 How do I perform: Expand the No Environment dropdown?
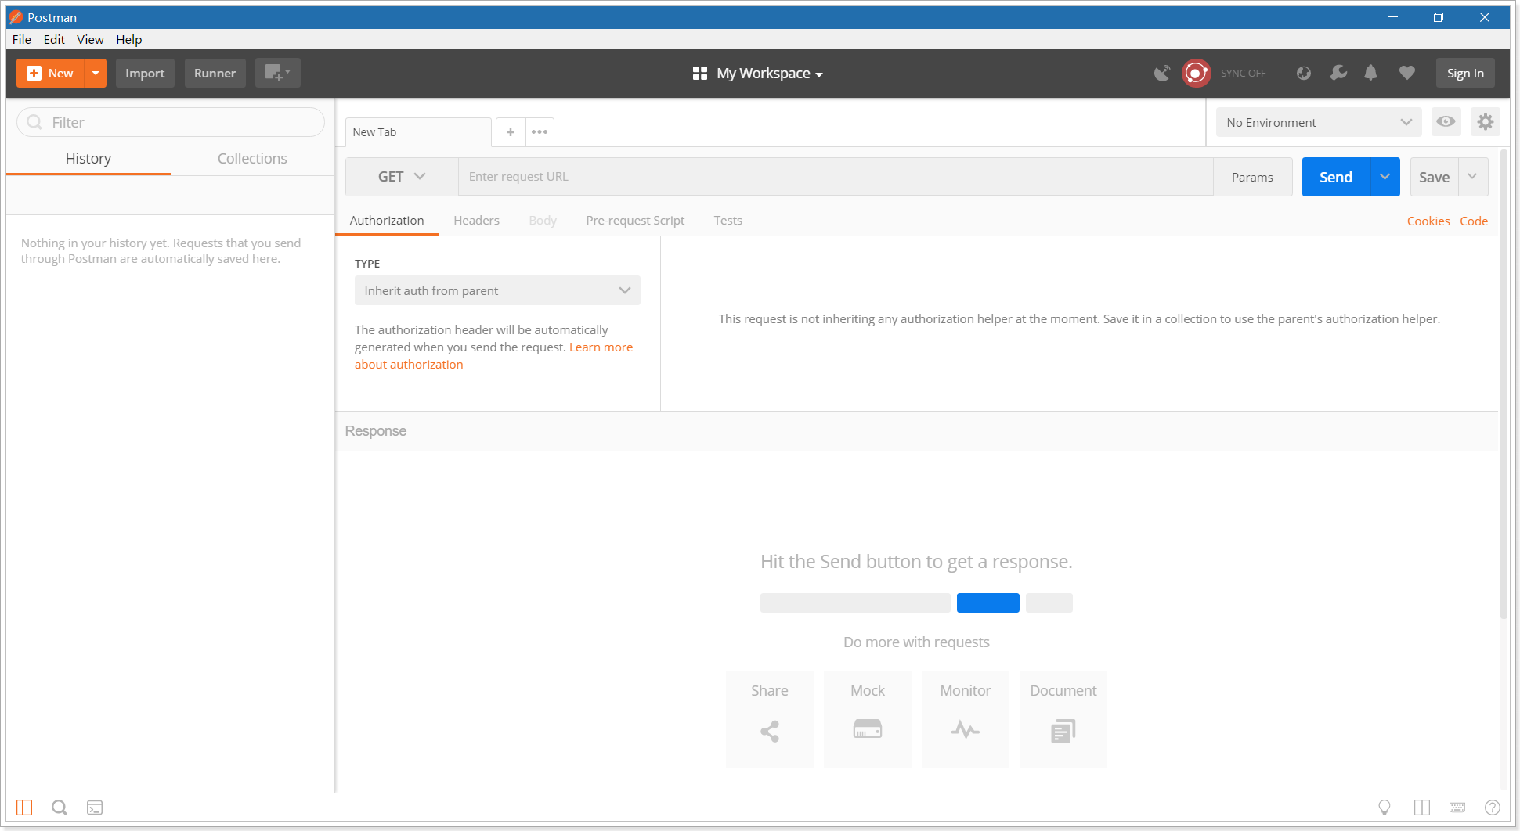pyautogui.click(x=1319, y=122)
